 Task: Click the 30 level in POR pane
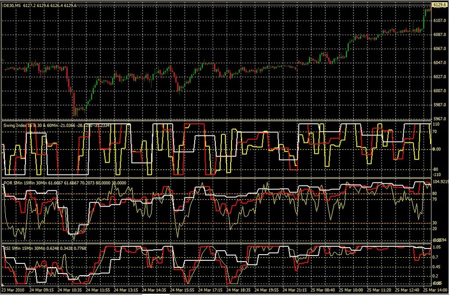pyautogui.click(x=435, y=223)
